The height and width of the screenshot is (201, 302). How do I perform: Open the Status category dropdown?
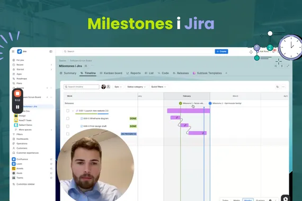pyautogui.click(x=136, y=87)
